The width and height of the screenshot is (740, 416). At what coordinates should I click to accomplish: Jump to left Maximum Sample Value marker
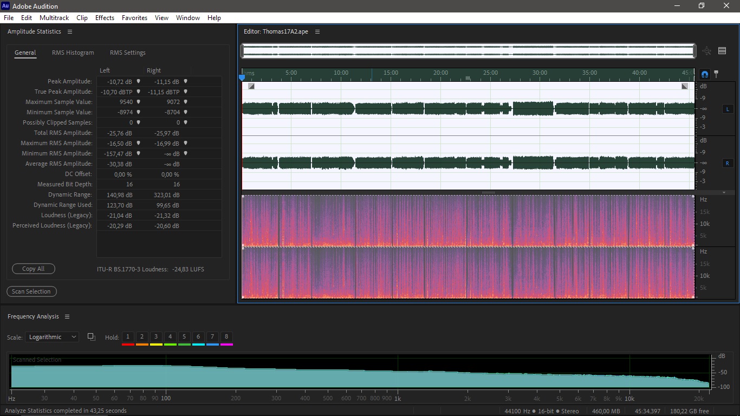(x=138, y=102)
